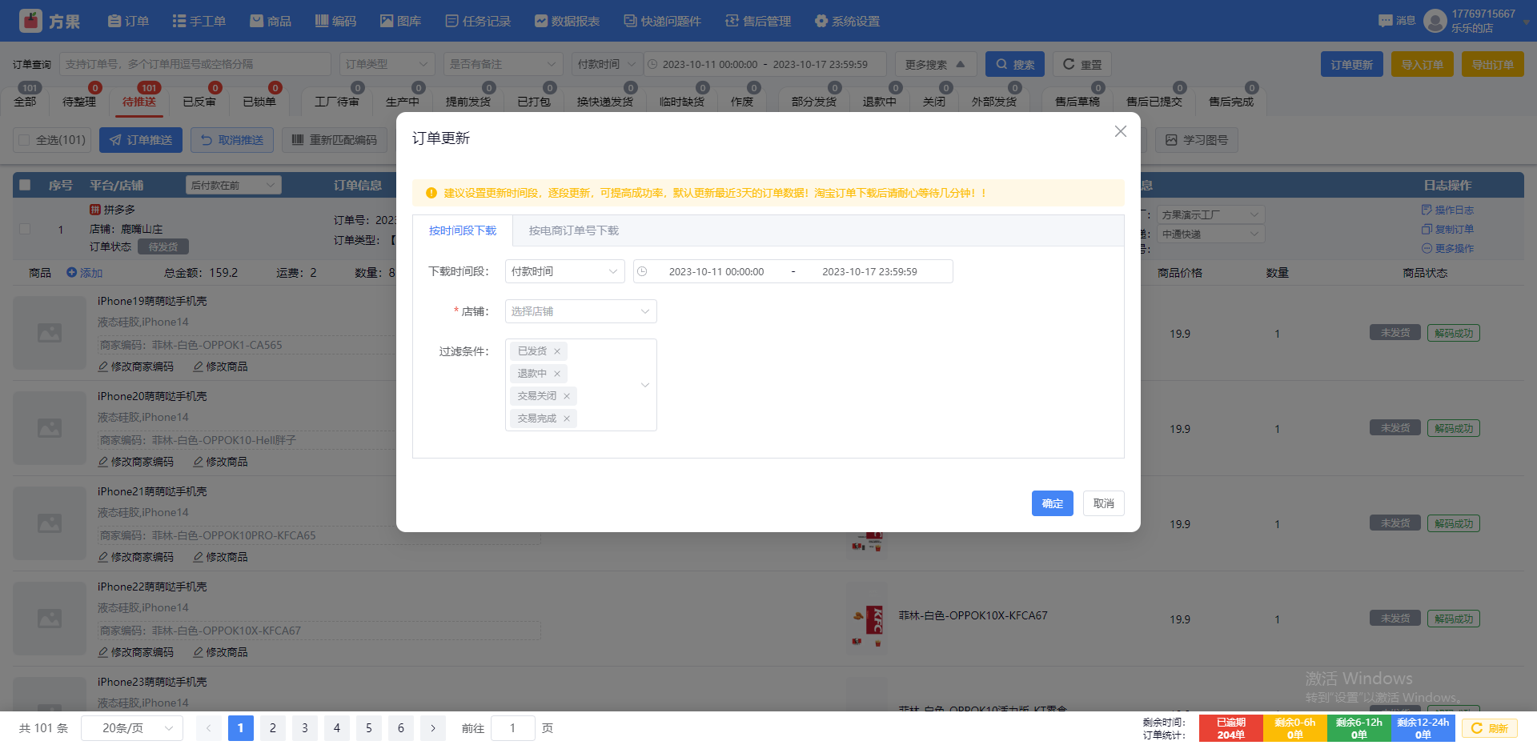Click 修改商家编码 for iPhone19 product
The height and width of the screenshot is (745, 1537).
[135, 366]
